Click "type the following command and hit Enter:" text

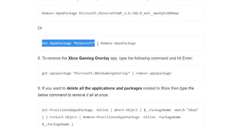[156, 58]
